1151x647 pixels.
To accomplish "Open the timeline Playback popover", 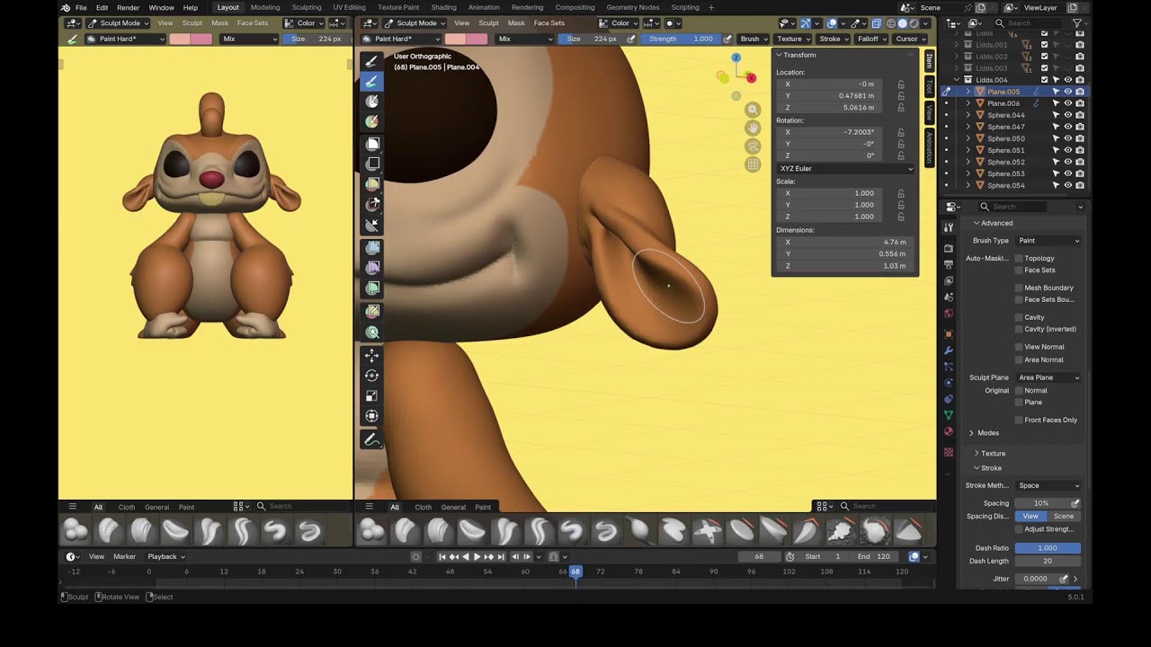I will coord(165,556).
